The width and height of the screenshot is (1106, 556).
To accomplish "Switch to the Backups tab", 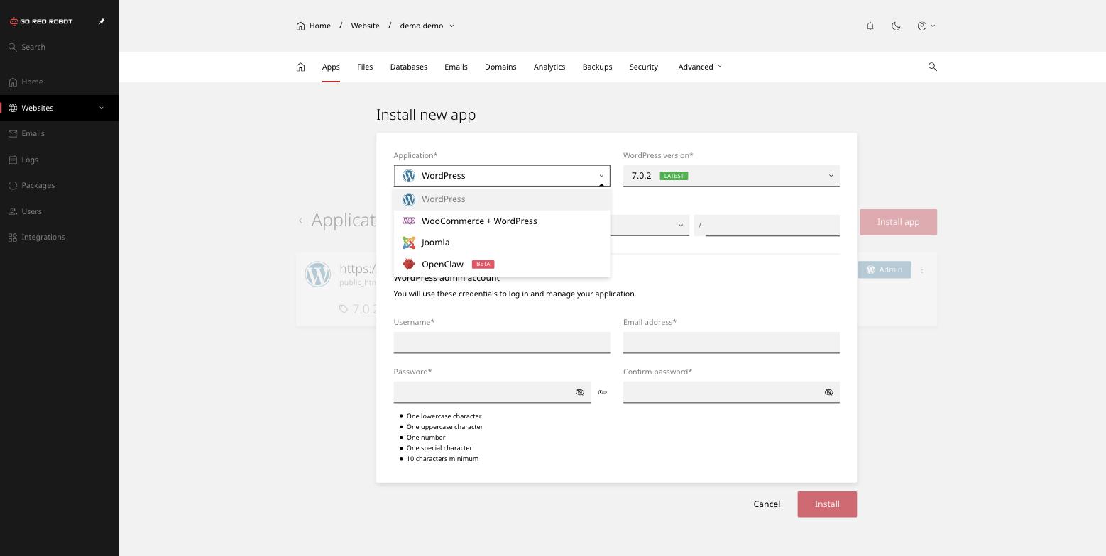I will 597,67.
